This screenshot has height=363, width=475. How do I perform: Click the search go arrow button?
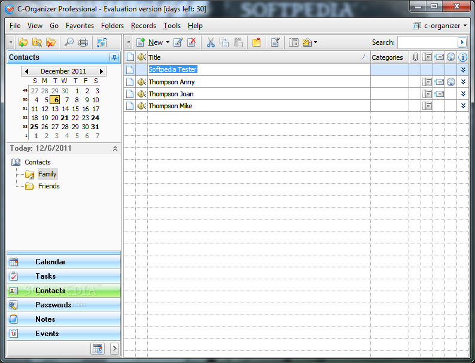[462, 42]
